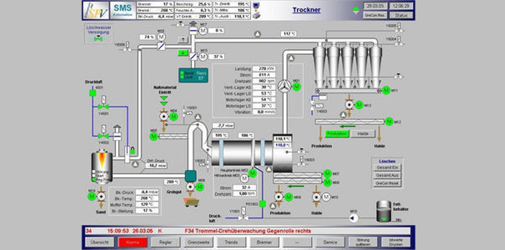Click Hauptantrieb M02 motor
This screenshot has width=505, height=250.
point(253,174)
